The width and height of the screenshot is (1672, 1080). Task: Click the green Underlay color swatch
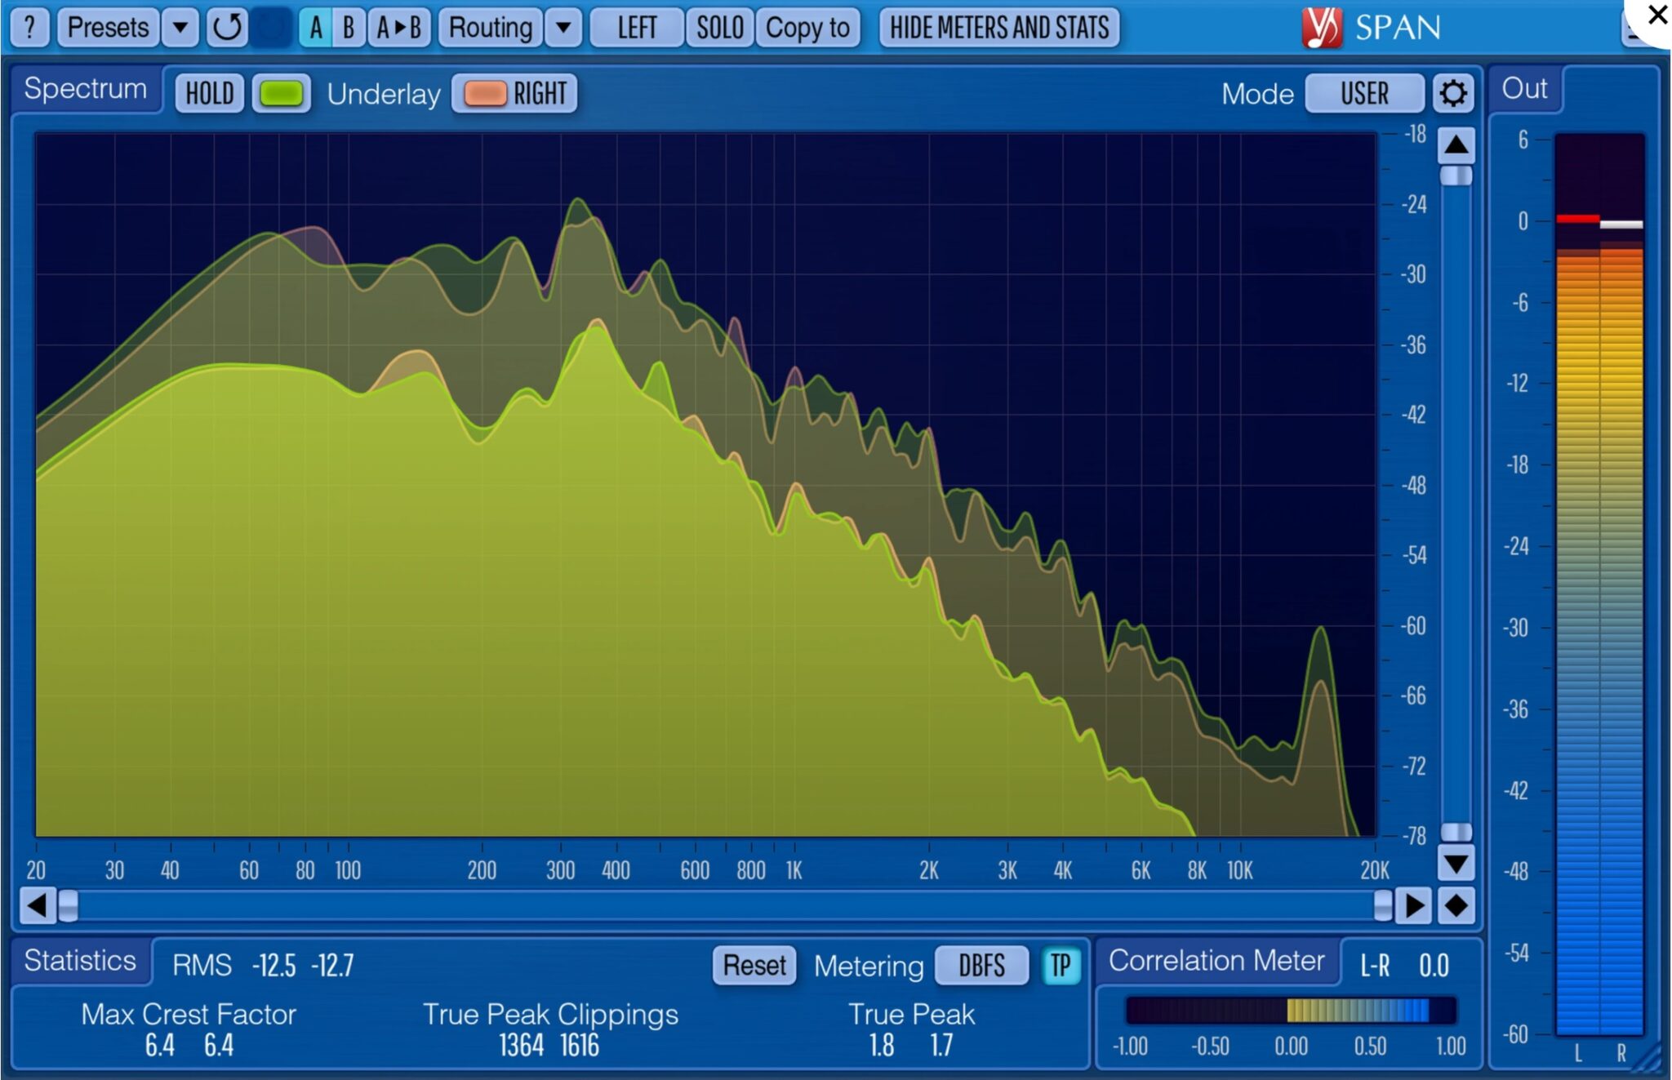click(x=281, y=93)
